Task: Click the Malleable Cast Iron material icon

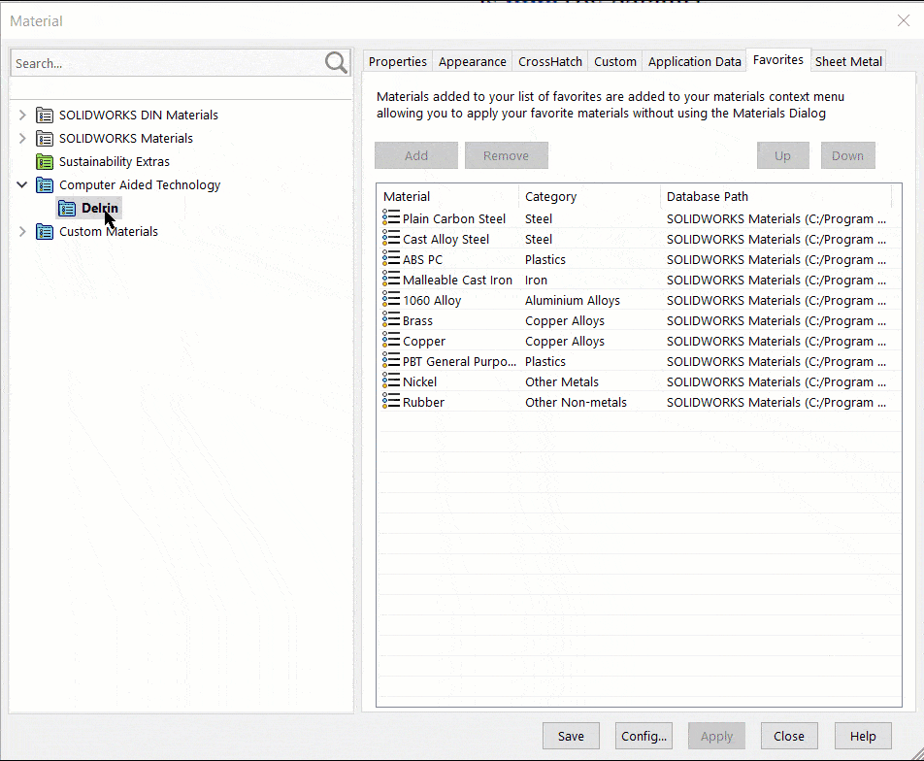Action: pyautogui.click(x=391, y=279)
